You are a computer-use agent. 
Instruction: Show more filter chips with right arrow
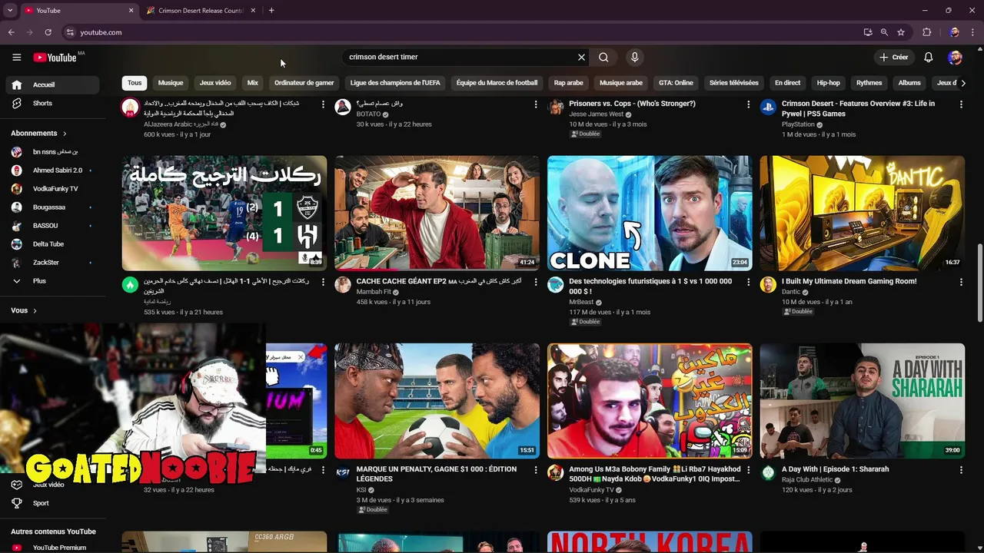tap(962, 83)
